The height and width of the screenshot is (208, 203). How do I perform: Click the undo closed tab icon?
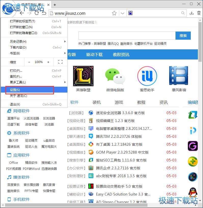[44, 13]
